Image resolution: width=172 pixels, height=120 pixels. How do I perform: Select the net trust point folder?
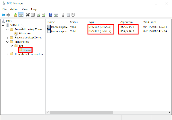tap(21, 46)
